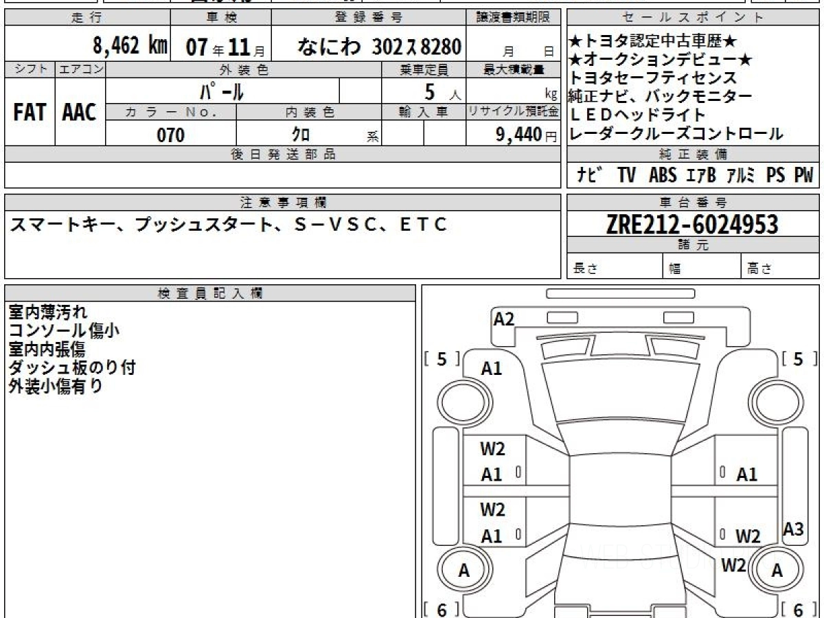Click the 注意事項欄 header
The image size is (824, 618).
282,203
